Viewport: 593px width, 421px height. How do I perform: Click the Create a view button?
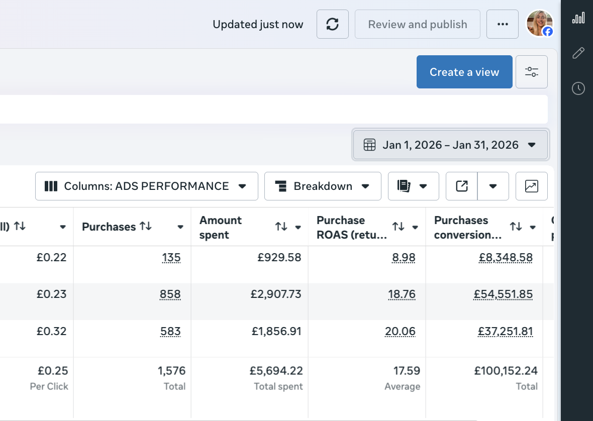[x=464, y=72]
